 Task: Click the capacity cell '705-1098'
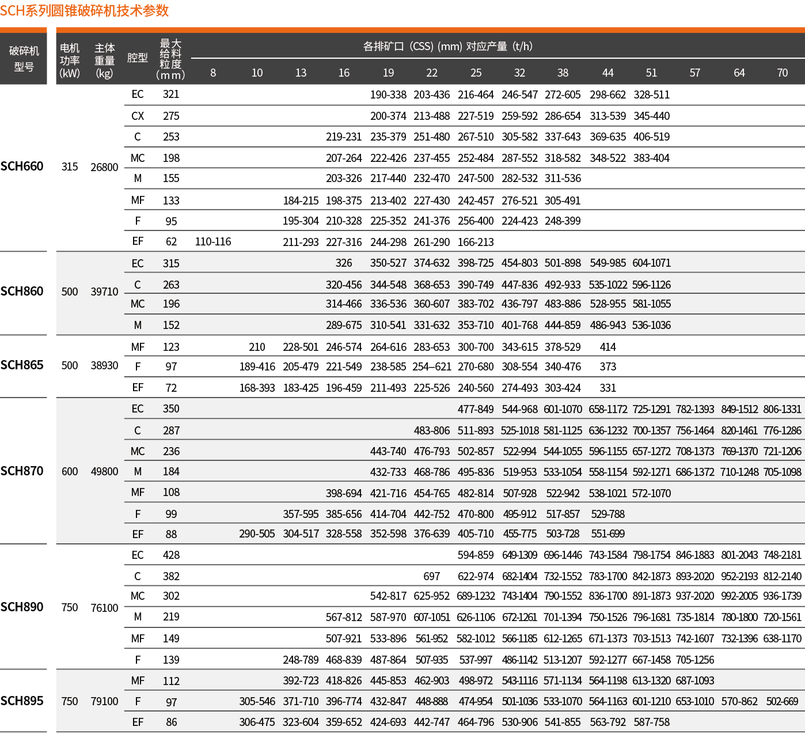point(783,472)
